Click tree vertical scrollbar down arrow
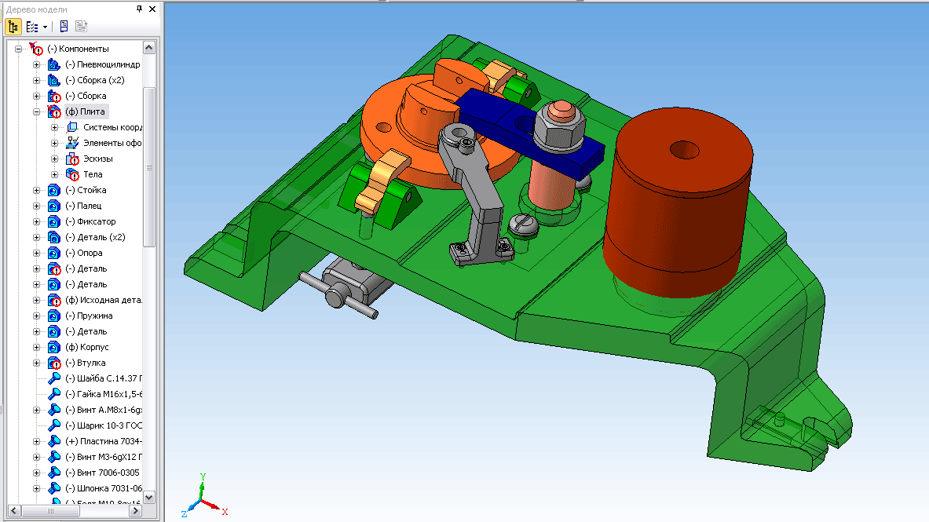 (x=149, y=497)
